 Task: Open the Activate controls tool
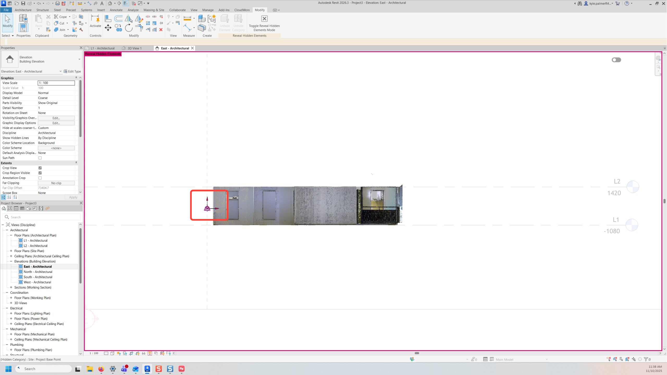(x=95, y=21)
